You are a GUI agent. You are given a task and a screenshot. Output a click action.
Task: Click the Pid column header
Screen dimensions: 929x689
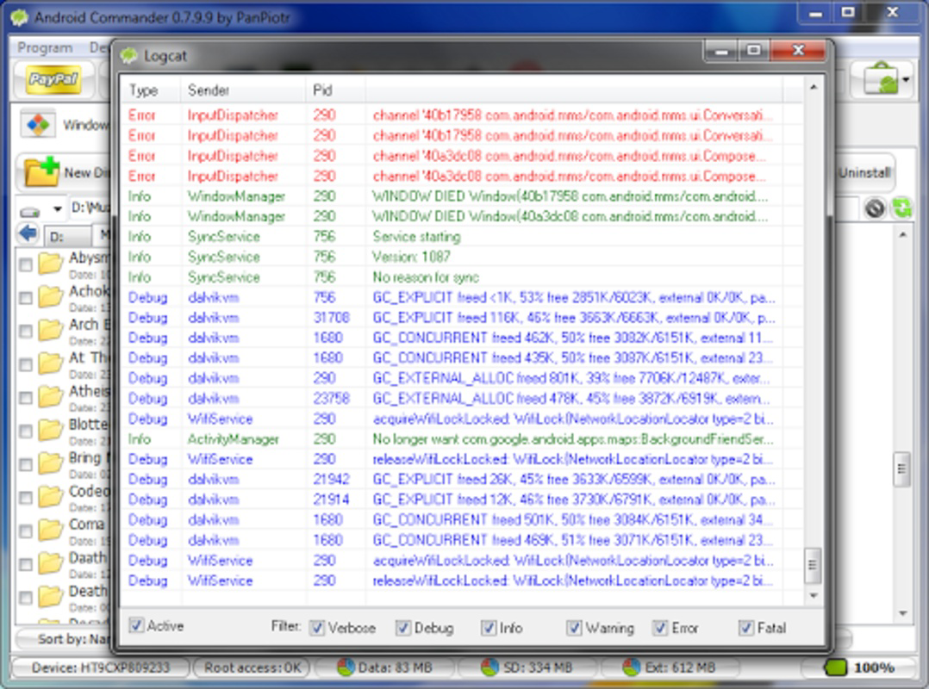pos(335,90)
